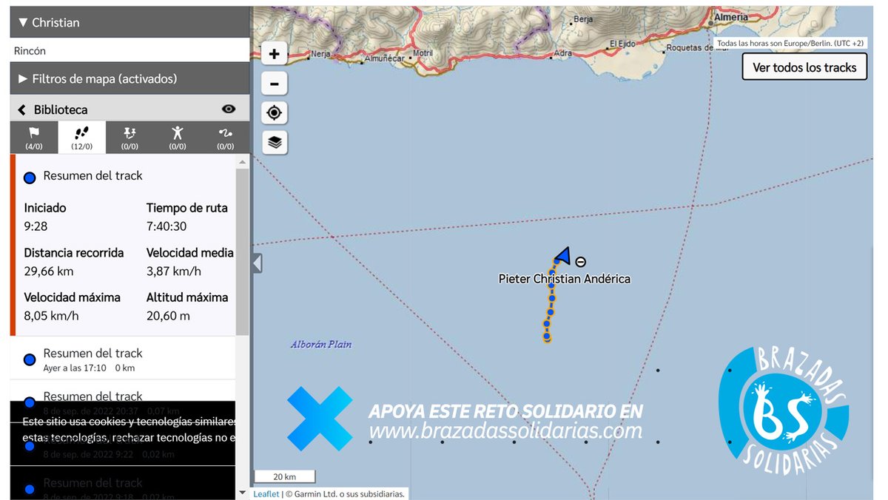The height and width of the screenshot is (500, 888).
Task: Zoom in on the map
Action: [275, 53]
